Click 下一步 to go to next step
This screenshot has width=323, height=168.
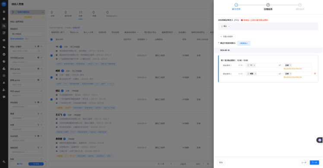[x=314, y=163]
